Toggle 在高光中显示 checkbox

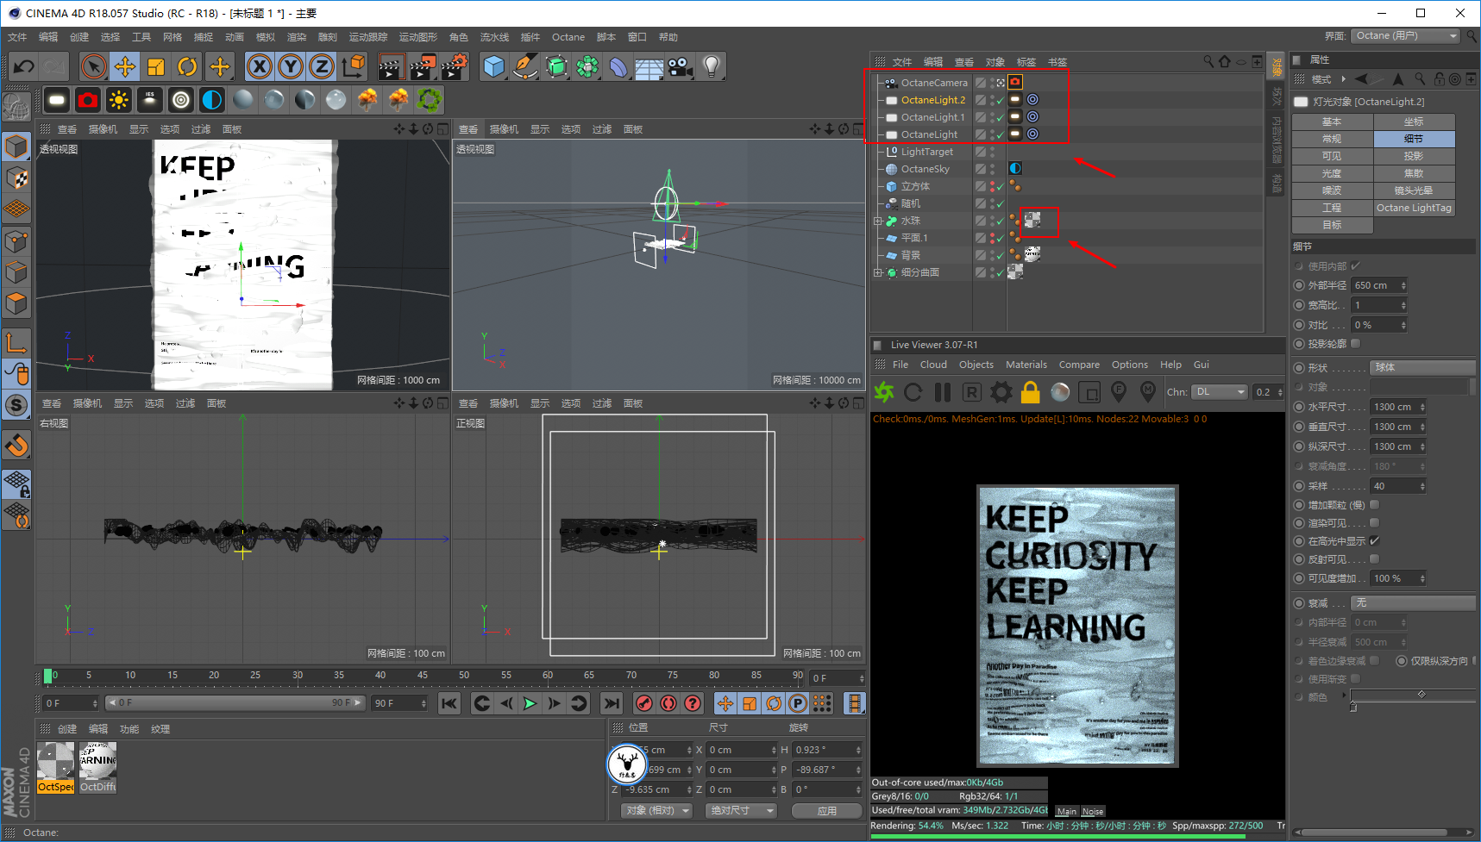[x=1374, y=540]
